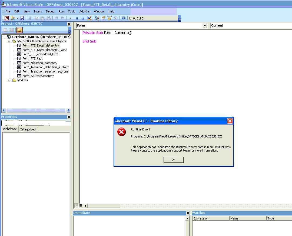Select Form_Transition_selection_subform tree item
The height and width of the screenshot is (236, 292).
click(x=45, y=71)
